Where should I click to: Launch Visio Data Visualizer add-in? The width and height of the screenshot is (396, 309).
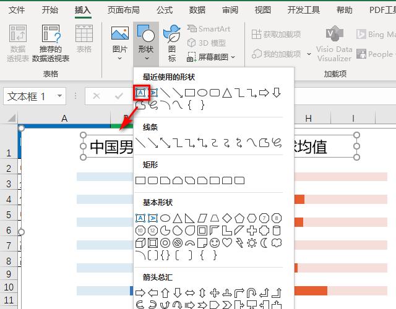[334, 43]
